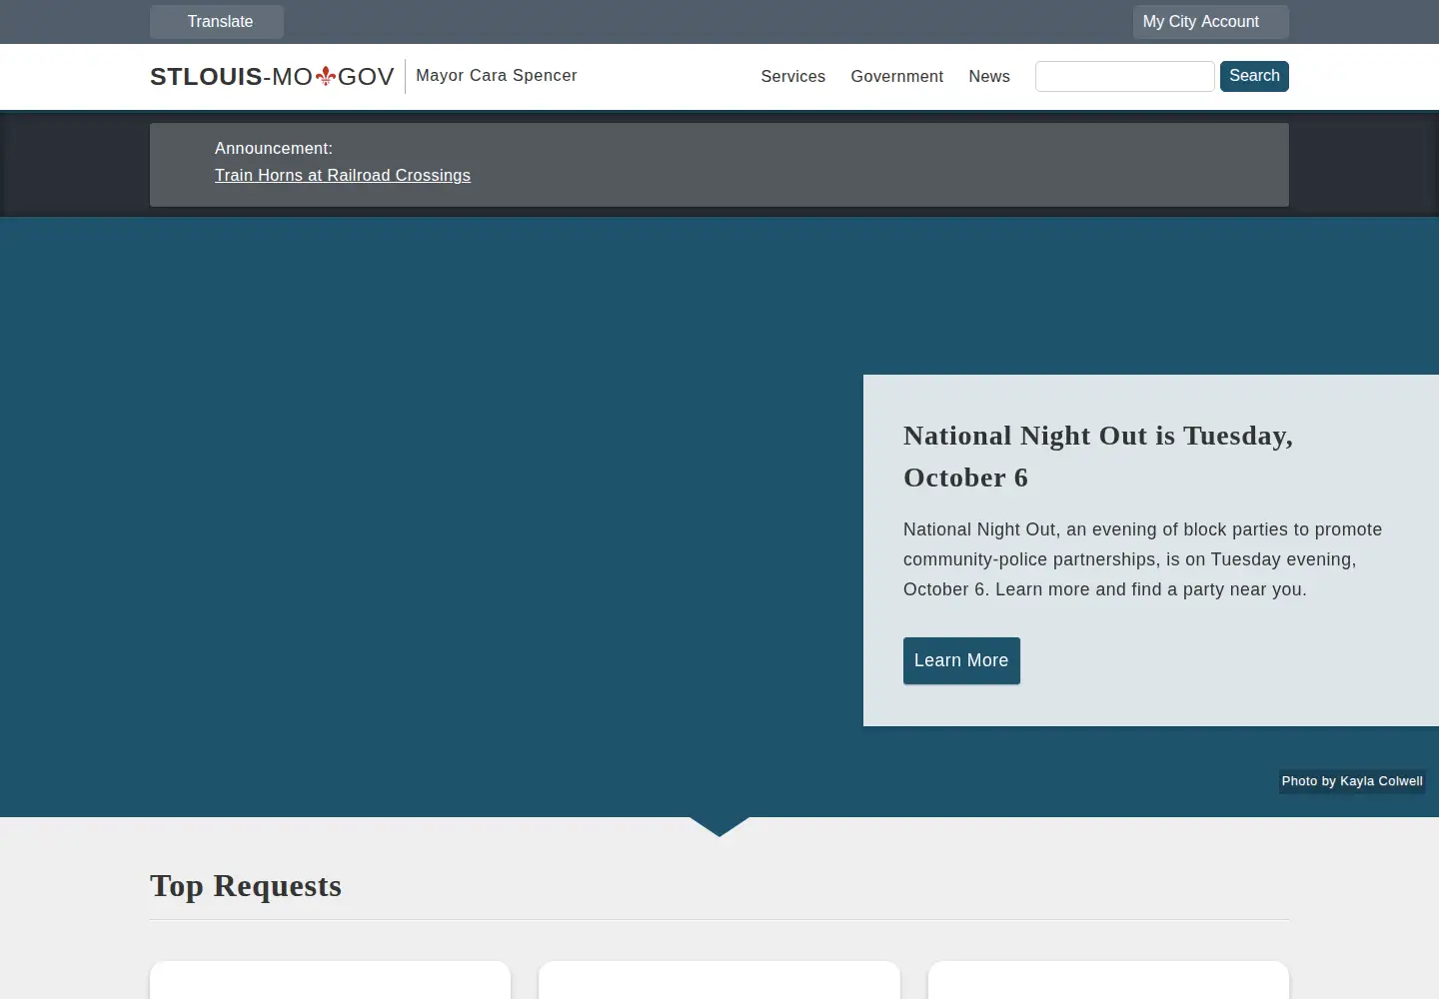Click the Translate button
Image resolution: width=1439 pixels, height=999 pixels.
coord(217,22)
